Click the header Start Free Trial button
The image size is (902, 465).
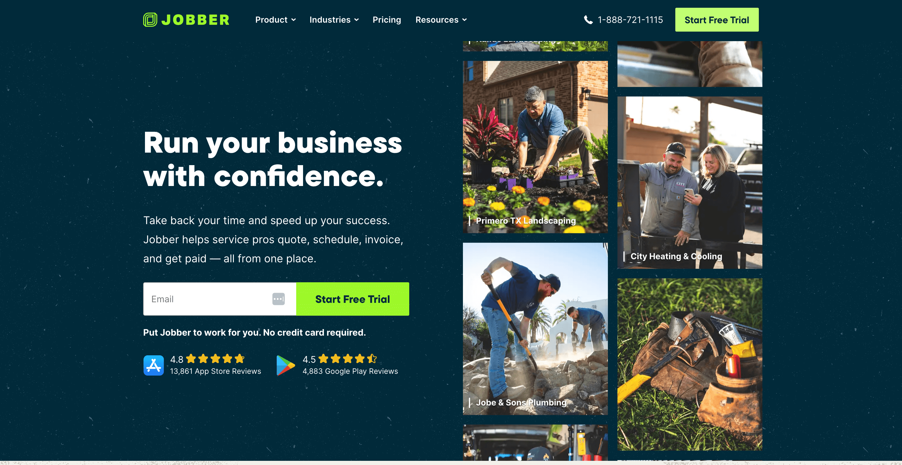(x=717, y=20)
